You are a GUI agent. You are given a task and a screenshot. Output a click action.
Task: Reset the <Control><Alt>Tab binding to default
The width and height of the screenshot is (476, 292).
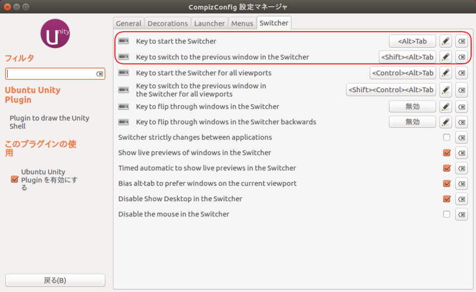(462, 73)
